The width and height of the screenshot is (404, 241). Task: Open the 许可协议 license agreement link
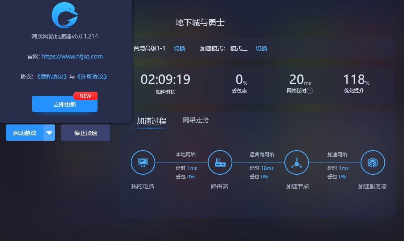(x=92, y=77)
